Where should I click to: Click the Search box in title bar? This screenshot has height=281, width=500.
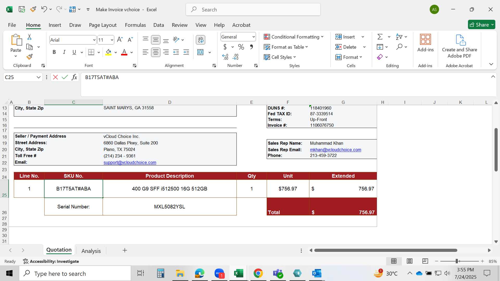tap(253, 10)
